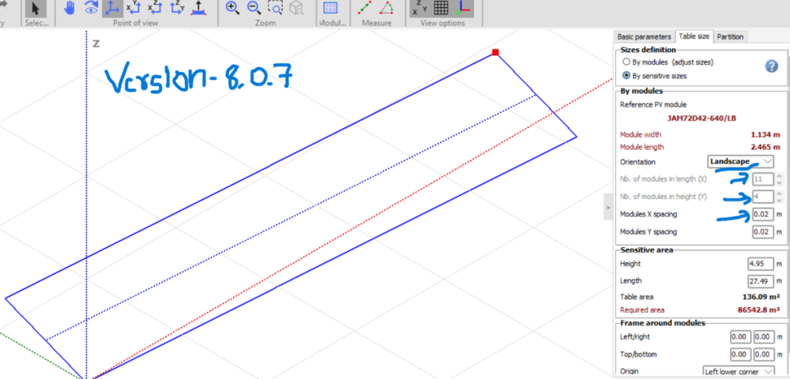Screen dimensions: 790x379
Task: Click the zoom-to-object cube icon
Action: tap(297, 8)
